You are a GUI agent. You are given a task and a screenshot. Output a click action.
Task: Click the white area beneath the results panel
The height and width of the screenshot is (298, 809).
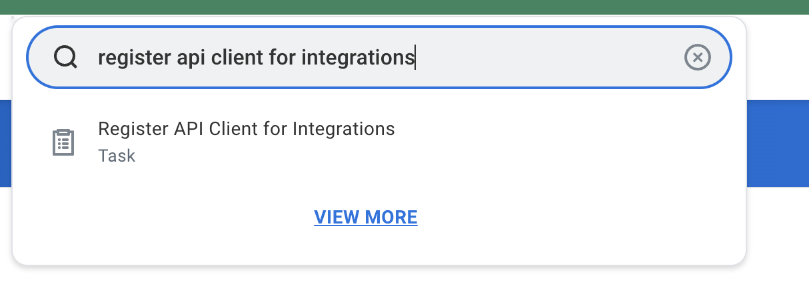(x=400, y=283)
